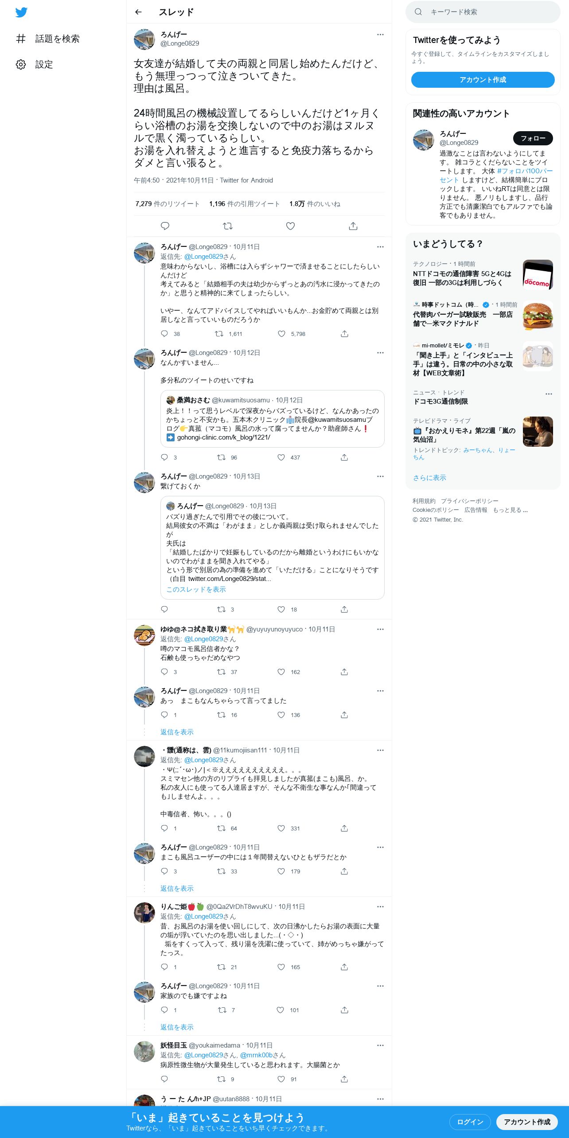Follow ろんげー with フォロー button
This screenshot has width=569, height=1138.
coord(533,138)
